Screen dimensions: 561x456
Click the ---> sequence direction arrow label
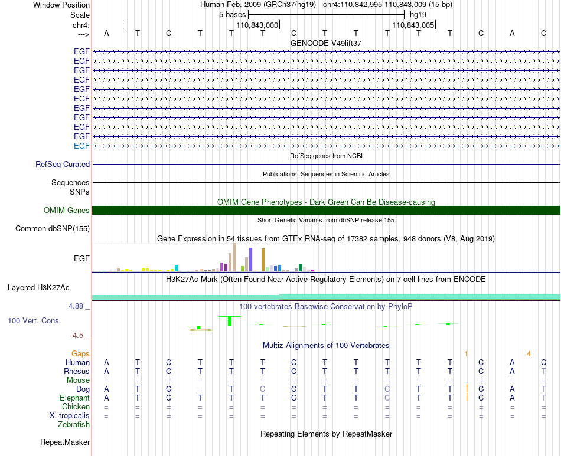point(84,34)
